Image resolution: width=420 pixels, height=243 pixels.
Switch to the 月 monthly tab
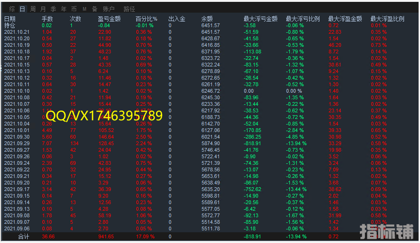click(43, 9)
